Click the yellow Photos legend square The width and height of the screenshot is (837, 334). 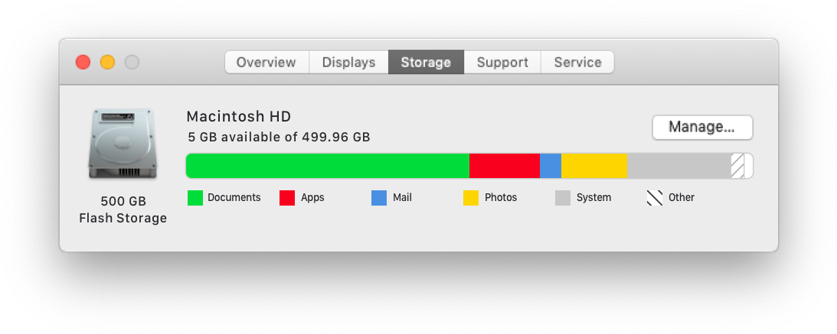(471, 198)
